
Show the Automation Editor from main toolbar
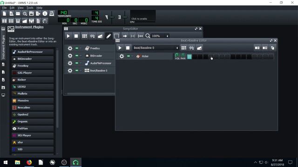[25, 21]
